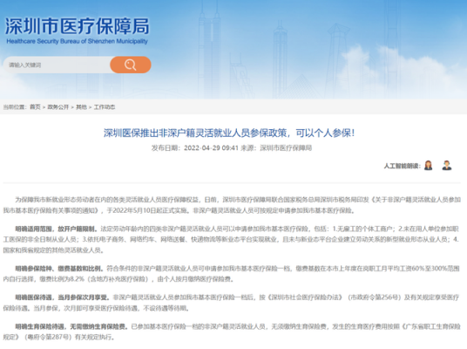Open 政务公开 breadcrumb link

click(x=58, y=106)
